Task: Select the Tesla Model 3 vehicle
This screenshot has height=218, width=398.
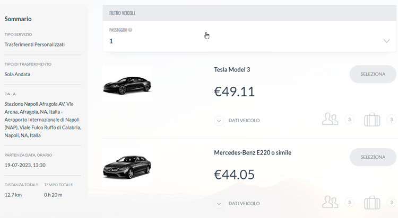Action: (373, 74)
